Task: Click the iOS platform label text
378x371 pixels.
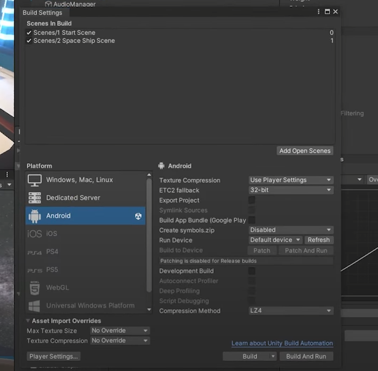Action: point(52,233)
